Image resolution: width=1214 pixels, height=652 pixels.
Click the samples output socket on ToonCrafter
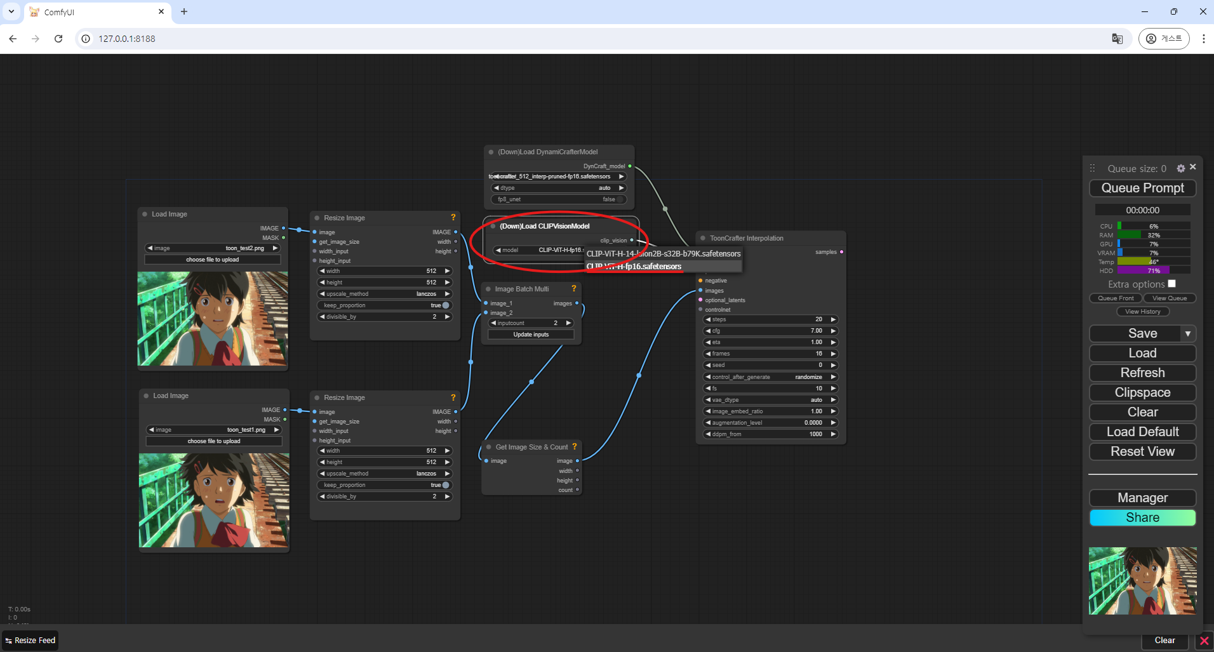click(842, 252)
